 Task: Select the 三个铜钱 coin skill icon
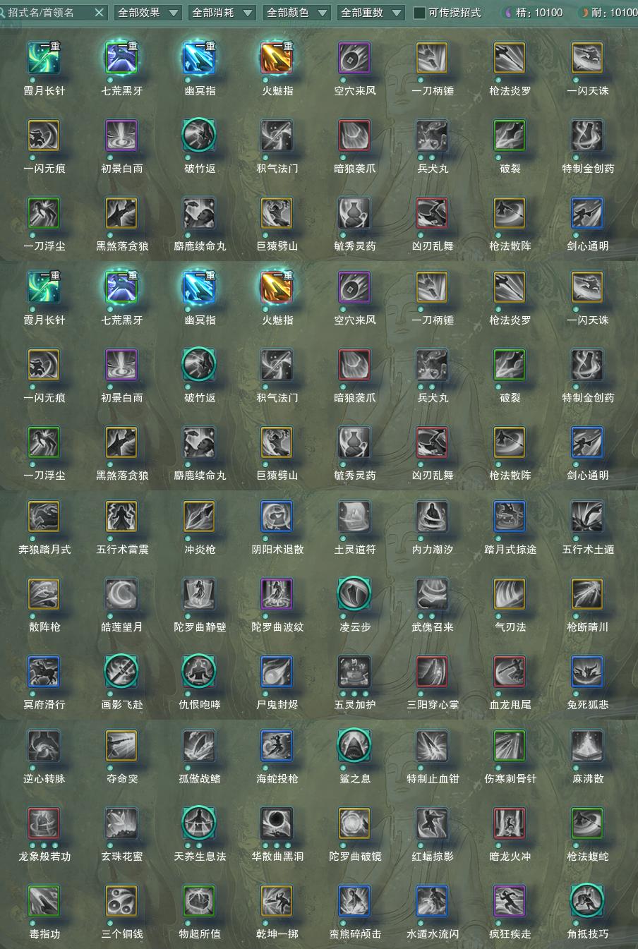121,902
